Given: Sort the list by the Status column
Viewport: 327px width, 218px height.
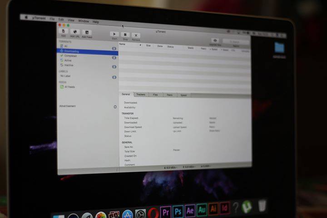Looking at the screenshot, I should pos(170,47).
